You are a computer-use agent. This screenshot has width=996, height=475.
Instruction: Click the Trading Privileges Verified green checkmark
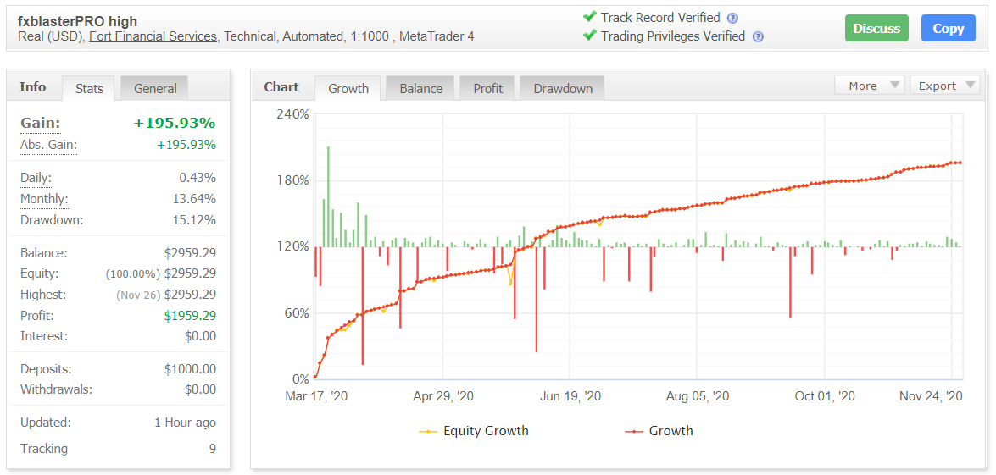pyautogui.click(x=589, y=36)
